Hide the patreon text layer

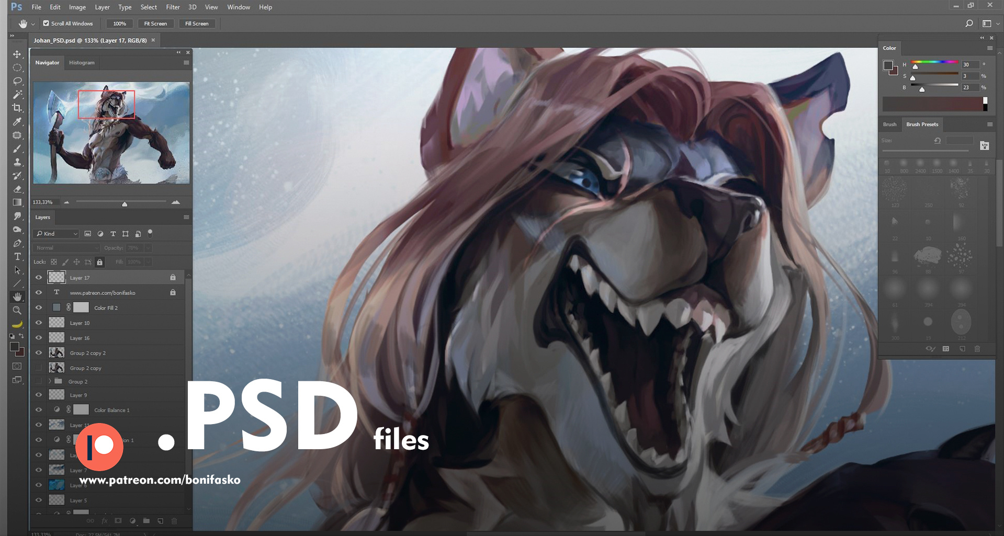39,293
